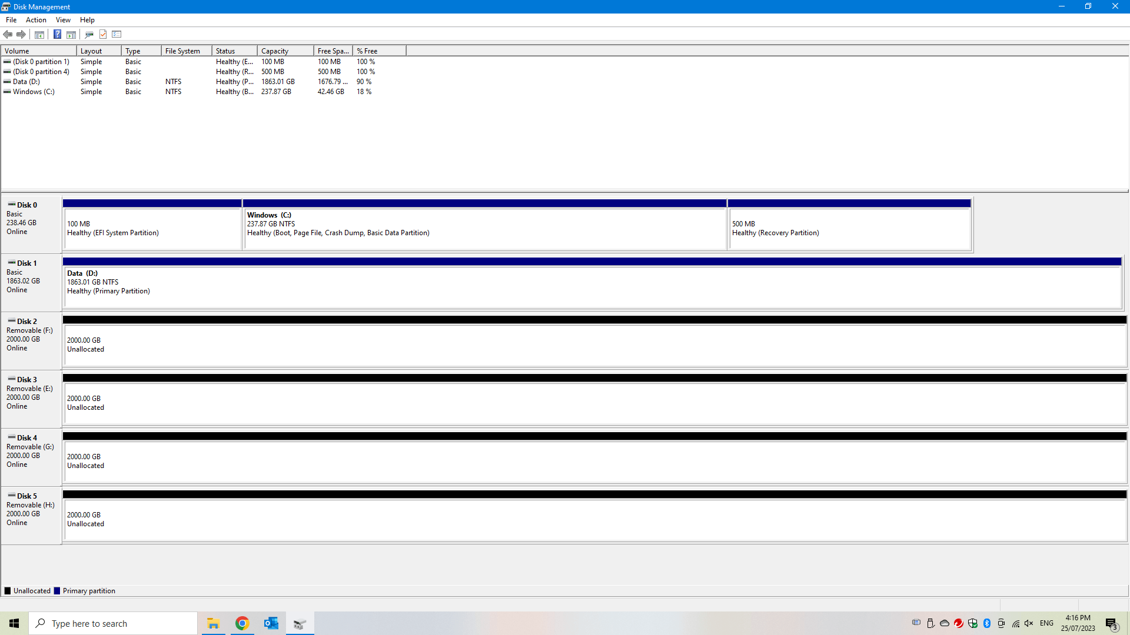
Task: Click the Bluetooth system tray icon
Action: coord(987,623)
